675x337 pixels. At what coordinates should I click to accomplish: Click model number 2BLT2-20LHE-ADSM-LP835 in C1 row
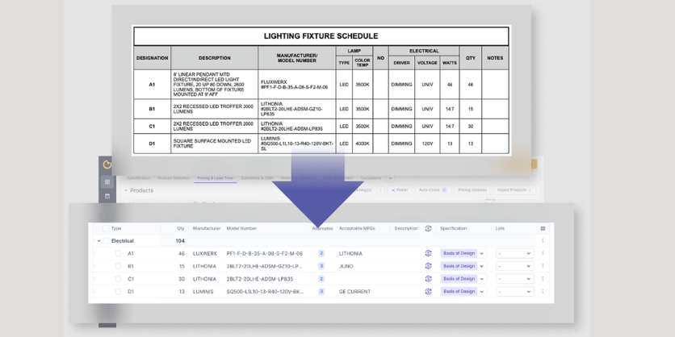pyautogui.click(x=259, y=278)
